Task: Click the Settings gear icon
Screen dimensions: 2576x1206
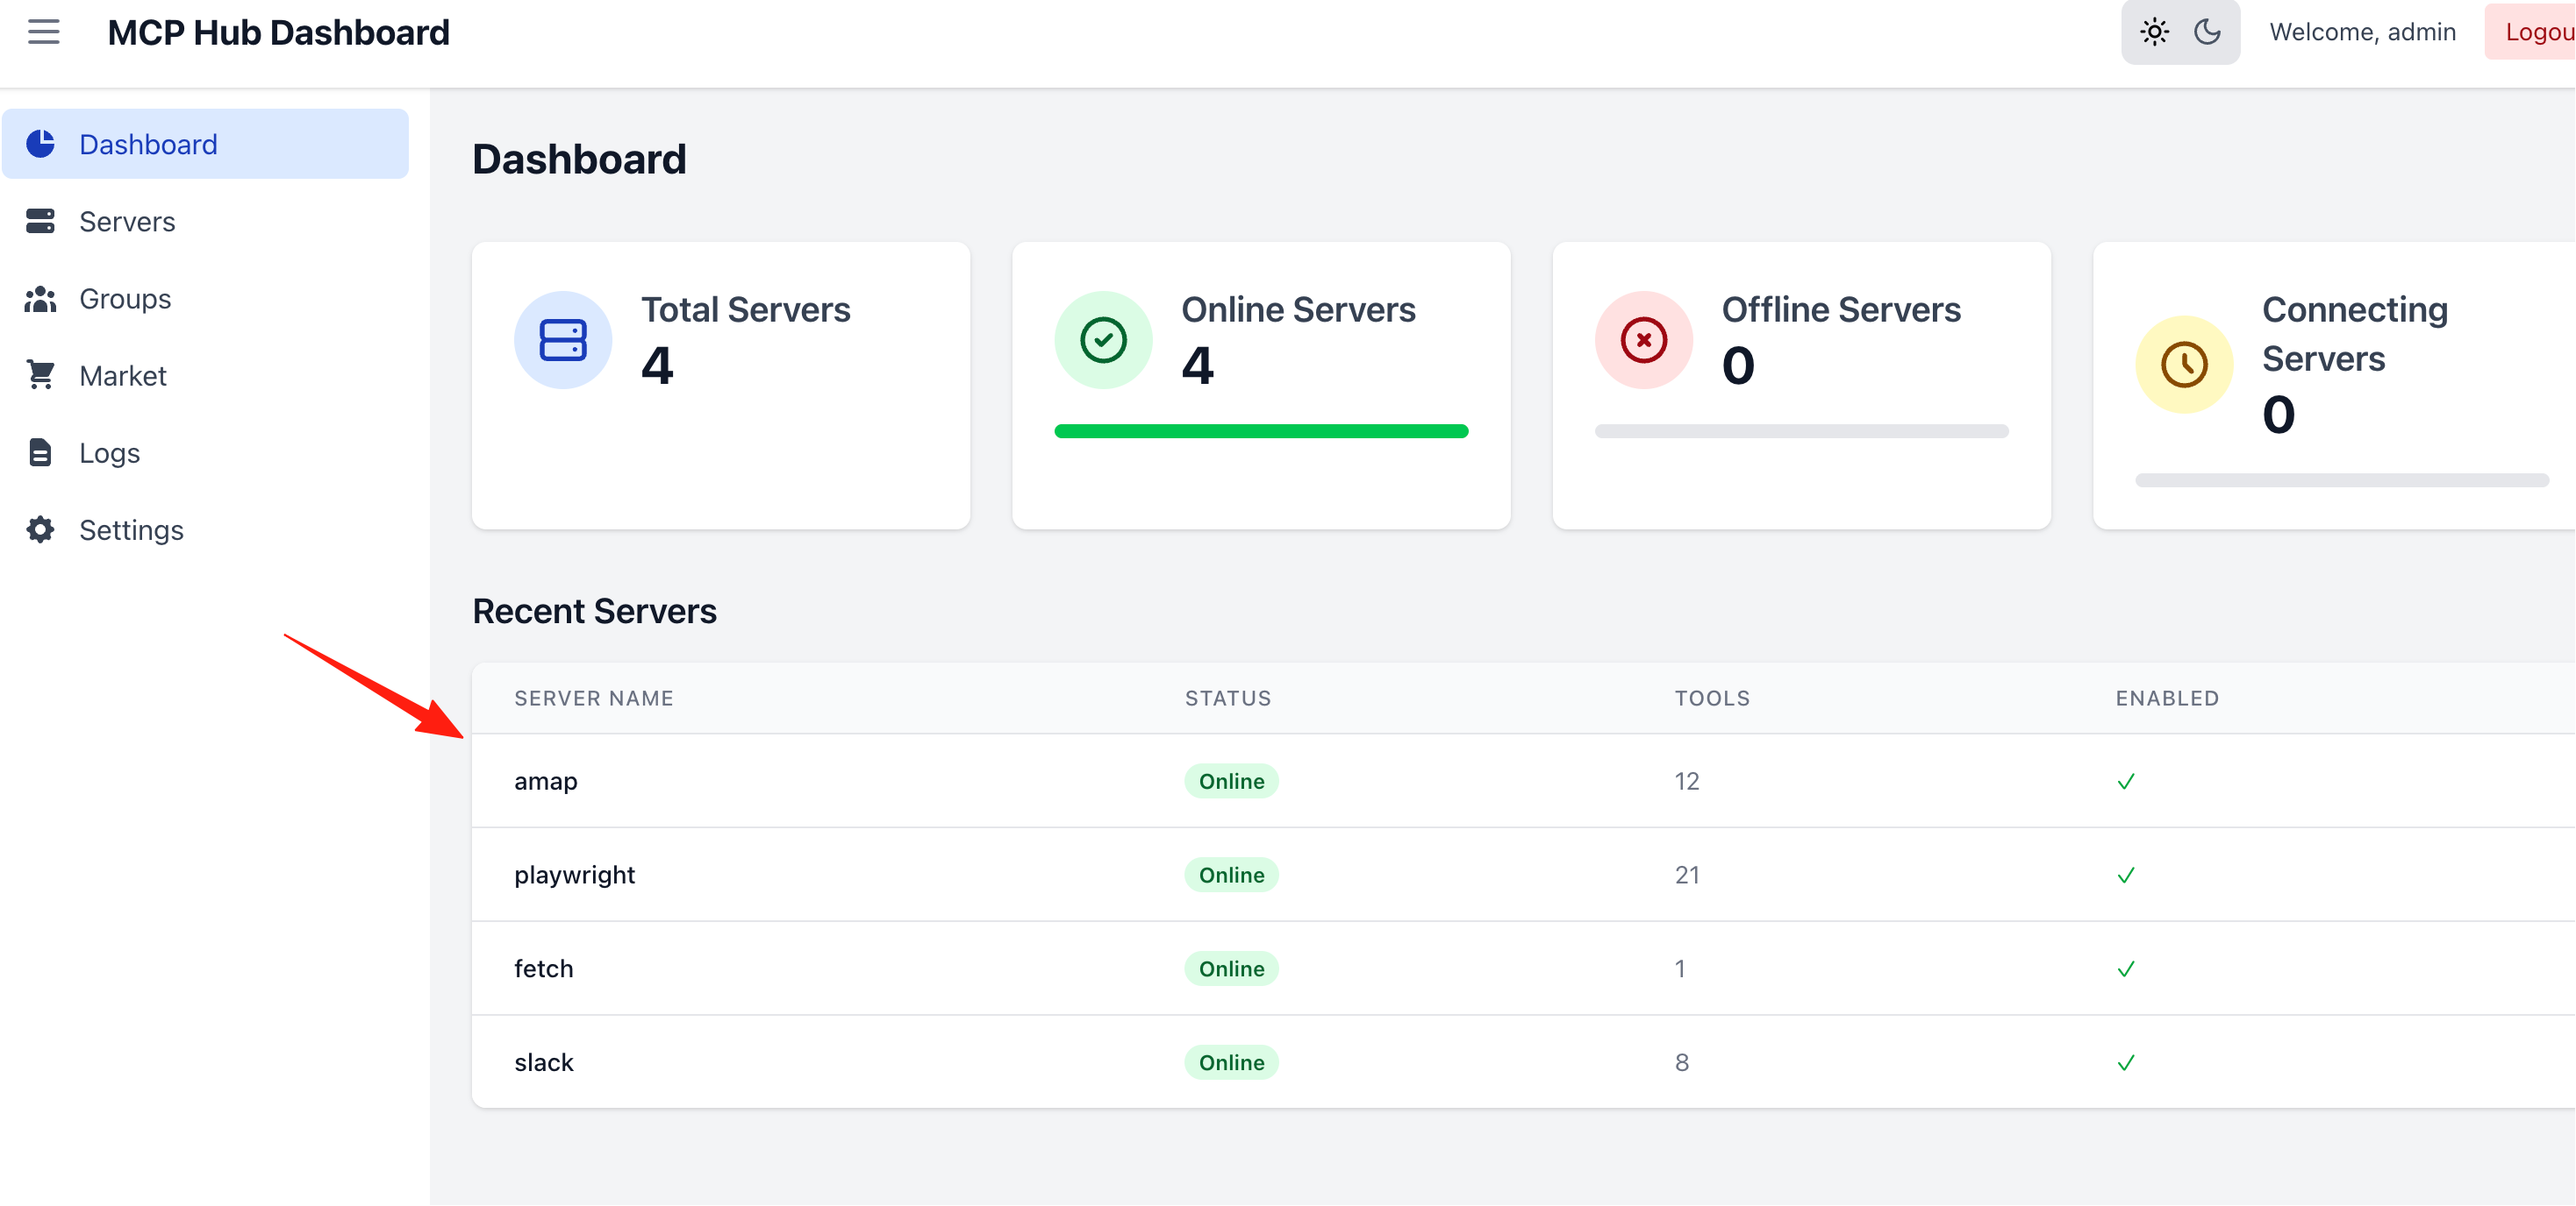Action: [40, 529]
